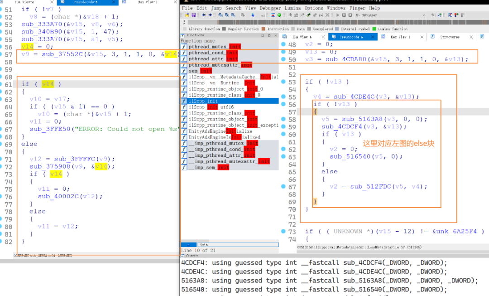
Task: Click the save database floppy icon
Action: (x=194, y=15)
